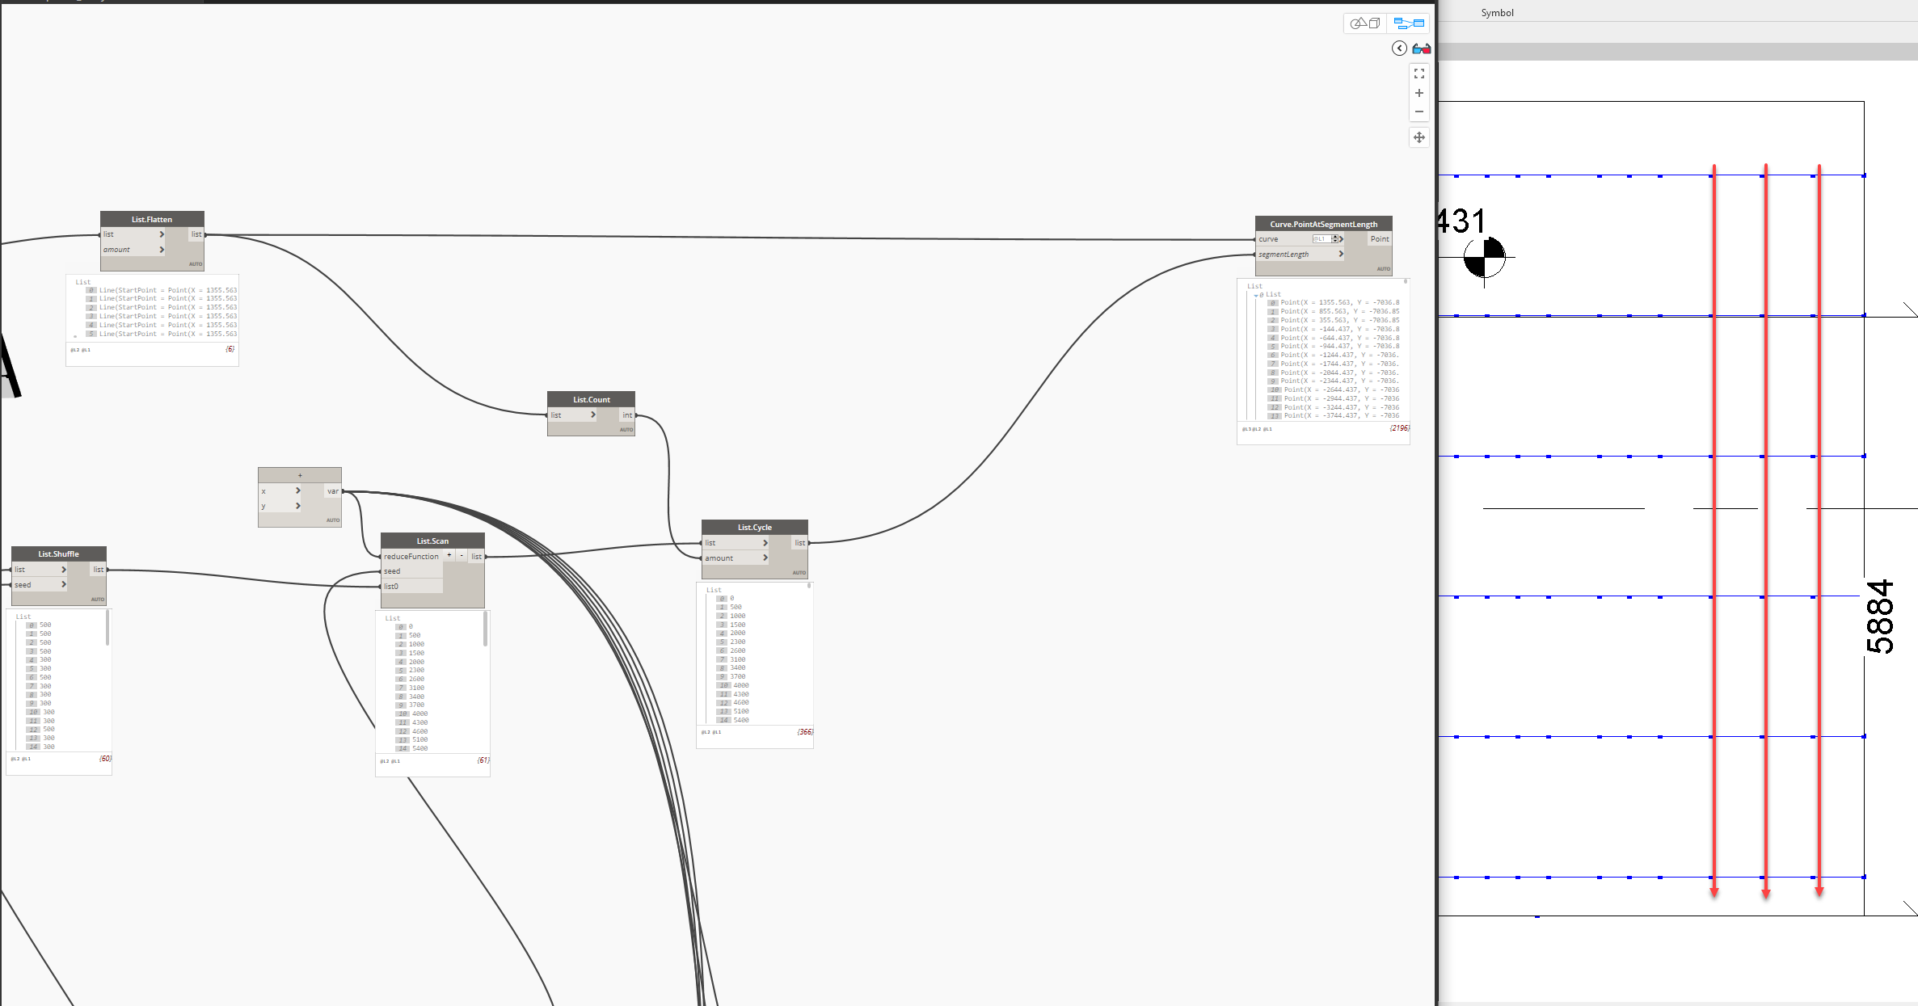This screenshot has width=1918, height=1006.
Task: Switch to 3D geometry background preview
Action: (x=1366, y=23)
